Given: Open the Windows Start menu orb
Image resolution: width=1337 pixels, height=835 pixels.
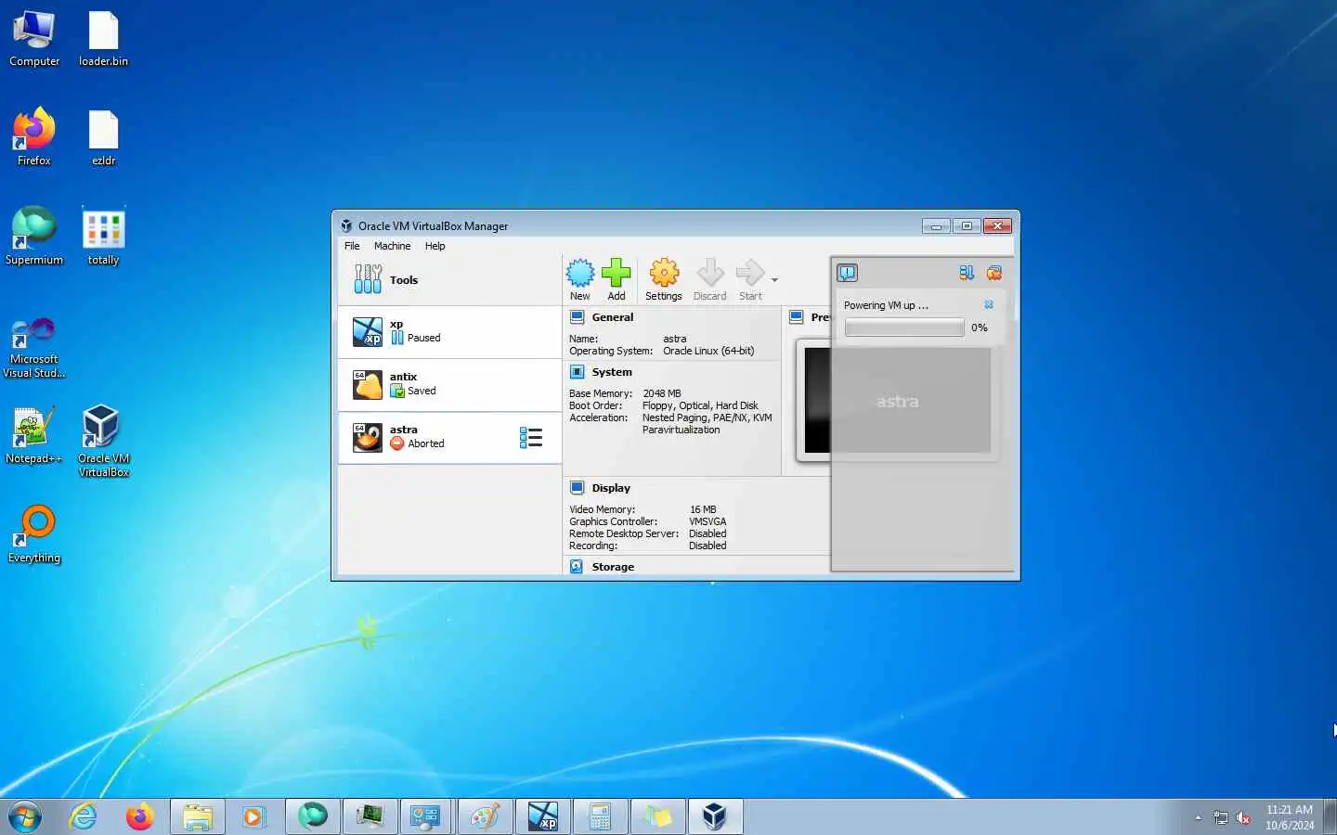Looking at the screenshot, I should point(25,816).
